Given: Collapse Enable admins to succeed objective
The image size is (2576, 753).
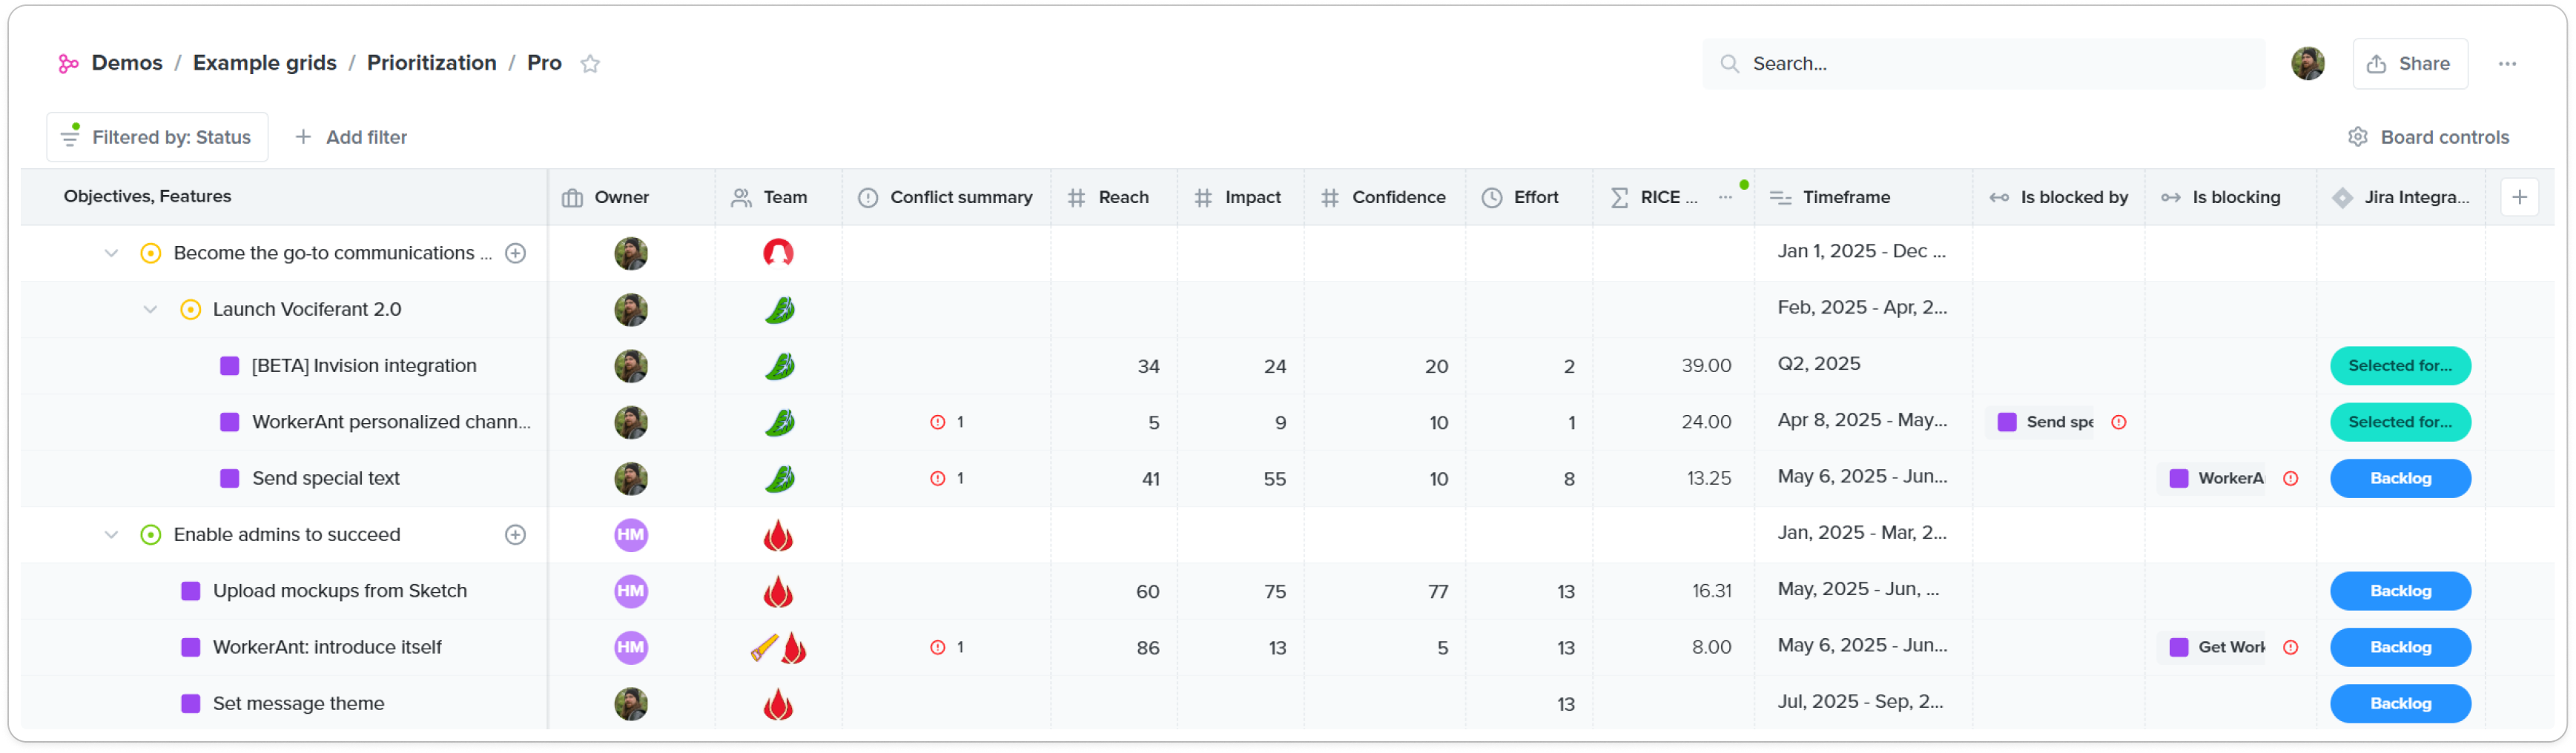Looking at the screenshot, I should tap(111, 535).
